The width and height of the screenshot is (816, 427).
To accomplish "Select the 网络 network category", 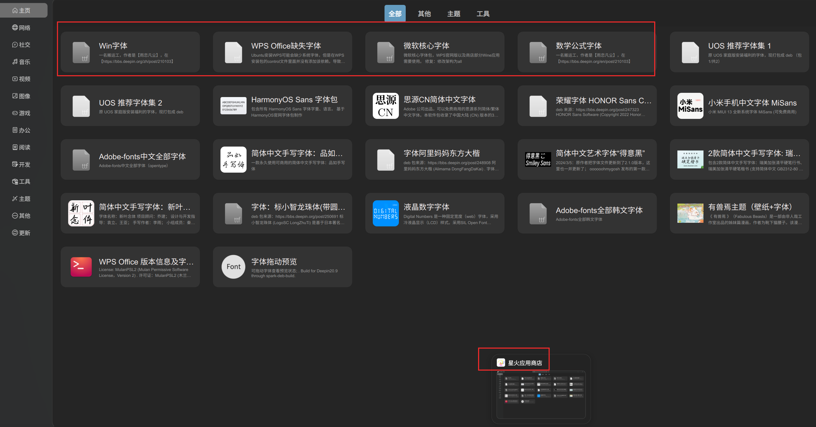I will point(22,28).
